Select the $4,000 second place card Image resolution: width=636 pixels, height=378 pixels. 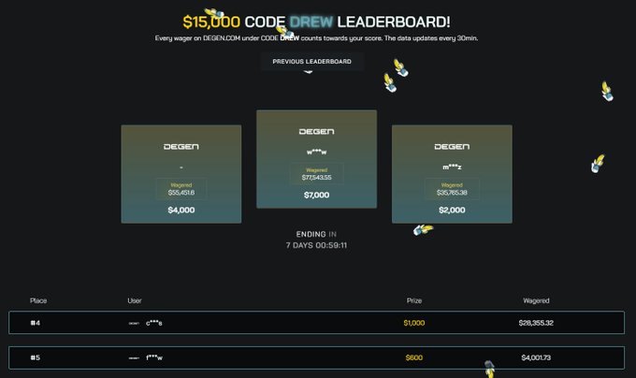(181, 174)
